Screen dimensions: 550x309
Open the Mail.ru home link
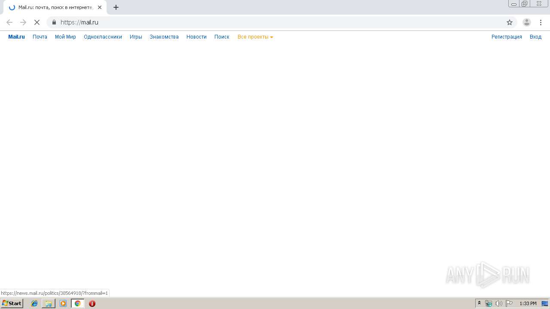[x=16, y=37]
